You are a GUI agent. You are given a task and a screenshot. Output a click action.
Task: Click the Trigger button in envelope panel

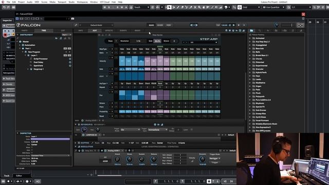pos(214,162)
